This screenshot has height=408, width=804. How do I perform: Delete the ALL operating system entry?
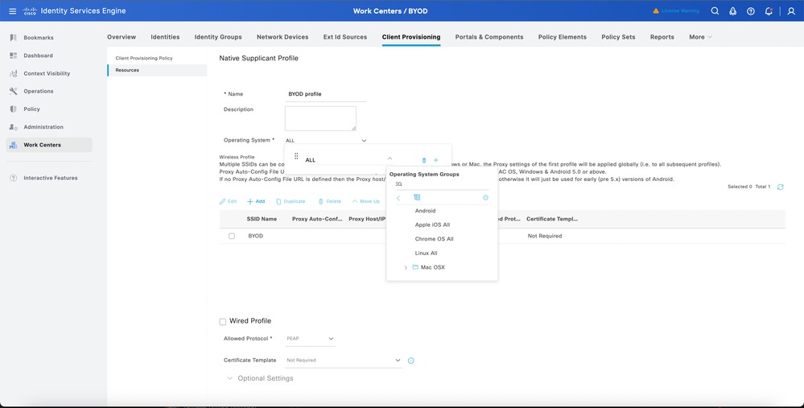point(423,160)
